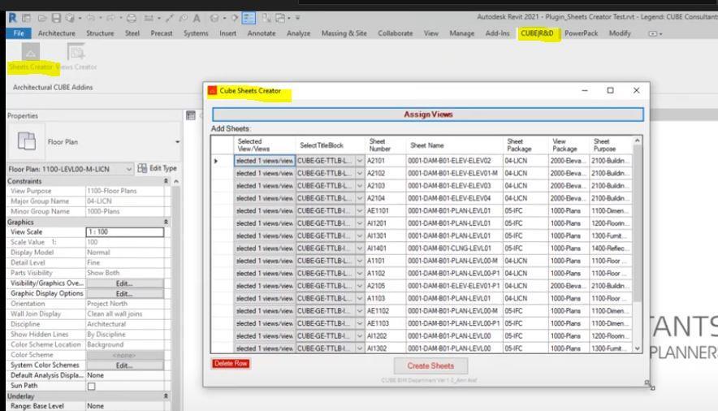Image resolution: width=718 pixels, height=411 pixels.
Task: Click the view tab icon beside Properties palette
Action: (x=191, y=115)
